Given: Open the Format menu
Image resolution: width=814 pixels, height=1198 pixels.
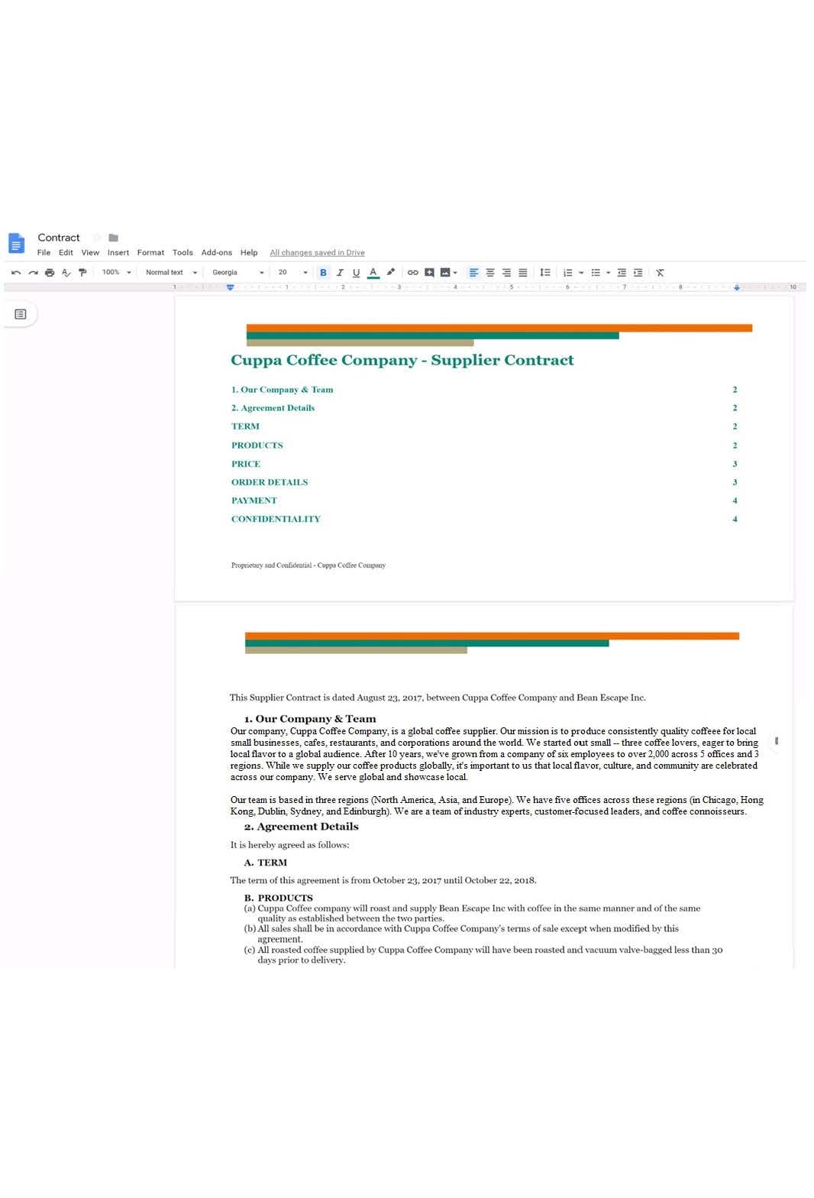Looking at the screenshot, I should 150,253.
